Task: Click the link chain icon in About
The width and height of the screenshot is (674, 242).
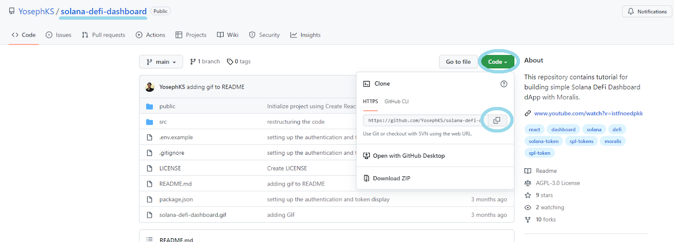Action: coord(528,113)
